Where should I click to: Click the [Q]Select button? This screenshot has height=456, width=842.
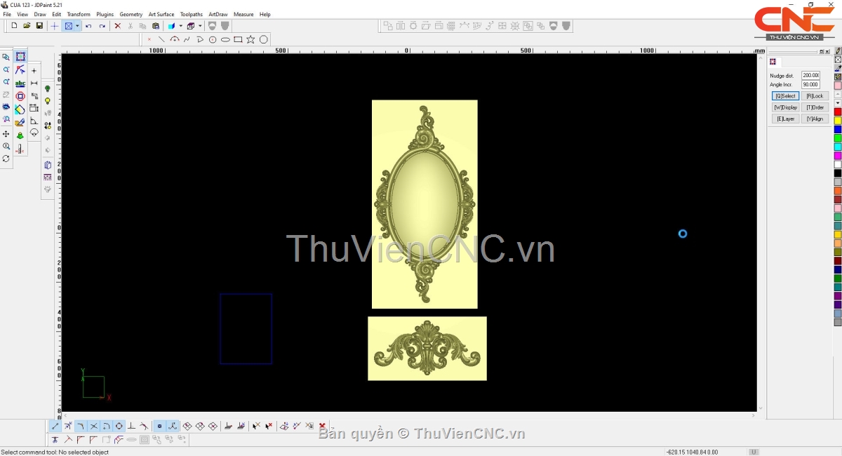(785, 96)
